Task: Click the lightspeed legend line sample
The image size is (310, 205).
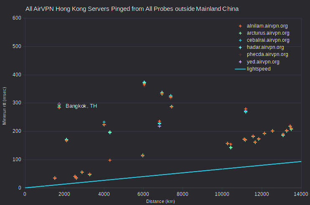Action: 240,69
